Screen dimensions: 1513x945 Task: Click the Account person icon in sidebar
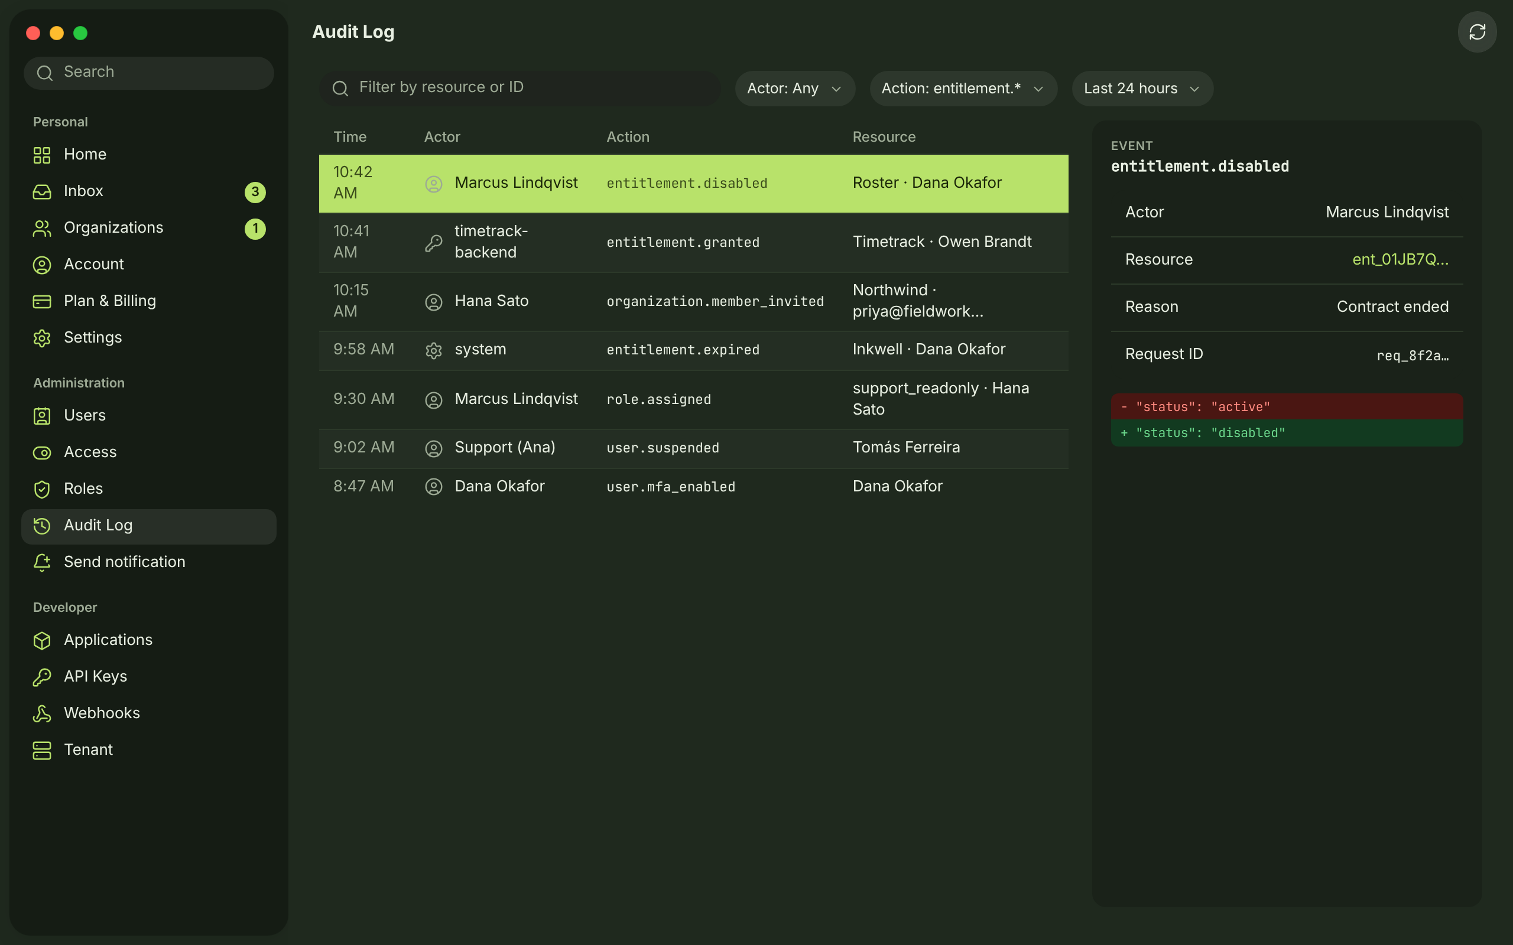[42, 265]
